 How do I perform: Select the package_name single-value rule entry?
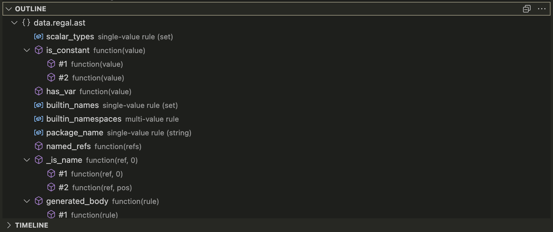click(x=75, y=133)
